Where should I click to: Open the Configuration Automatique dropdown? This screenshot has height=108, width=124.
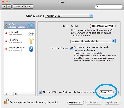point(69,16)
